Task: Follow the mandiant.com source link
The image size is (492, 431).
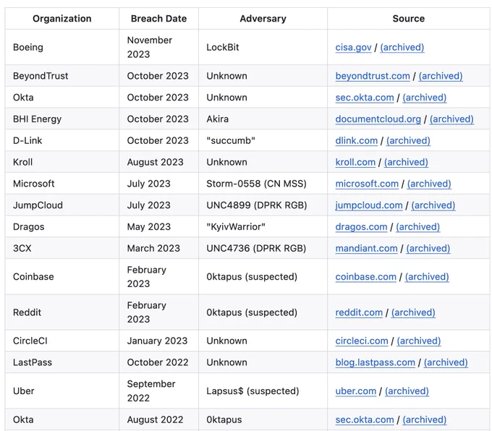Action: point(367,249)
